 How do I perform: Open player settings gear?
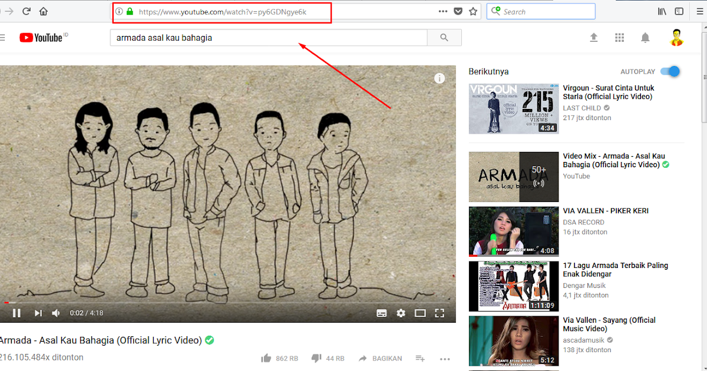401,313
